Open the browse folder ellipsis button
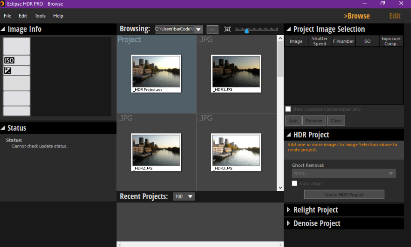Viewport: 411px width, 247px height. tap(212, 30)
